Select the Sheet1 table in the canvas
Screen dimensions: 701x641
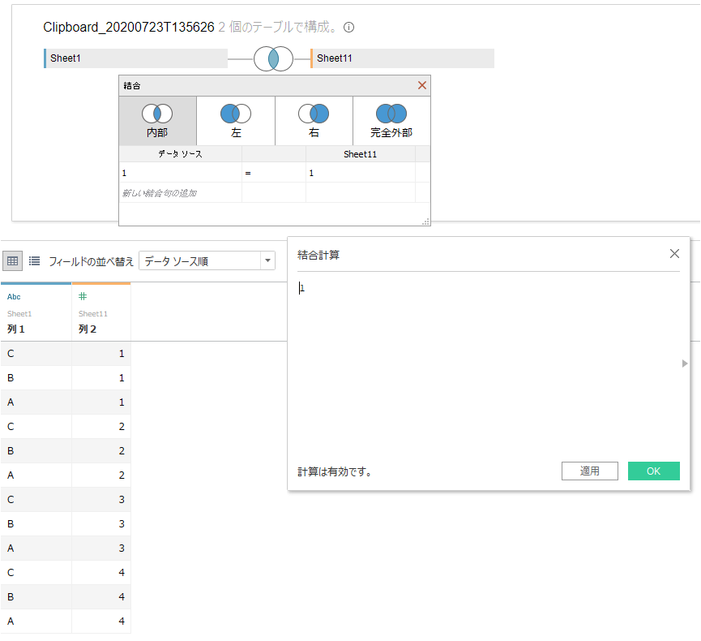tap(136, 58)
